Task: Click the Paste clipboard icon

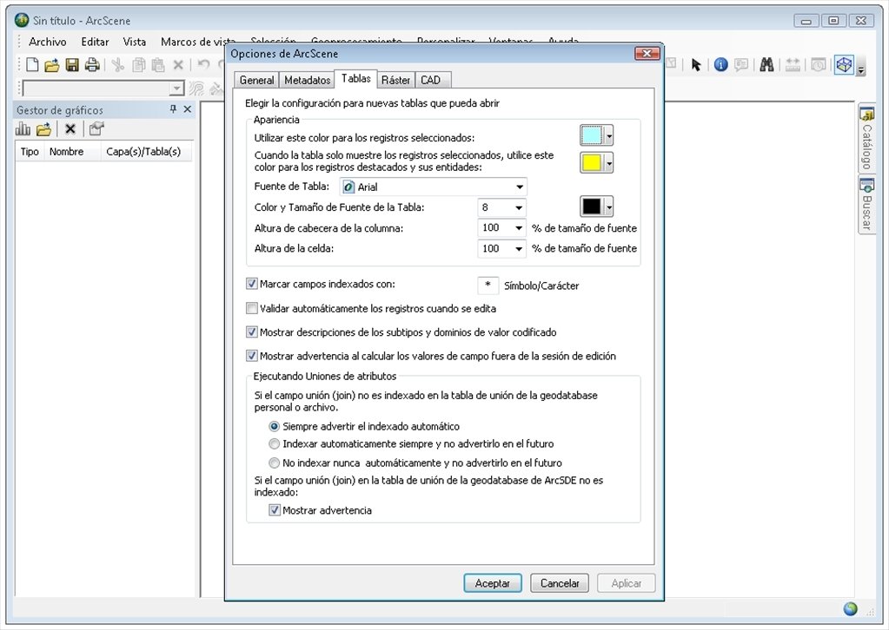Action: [158, 65]
